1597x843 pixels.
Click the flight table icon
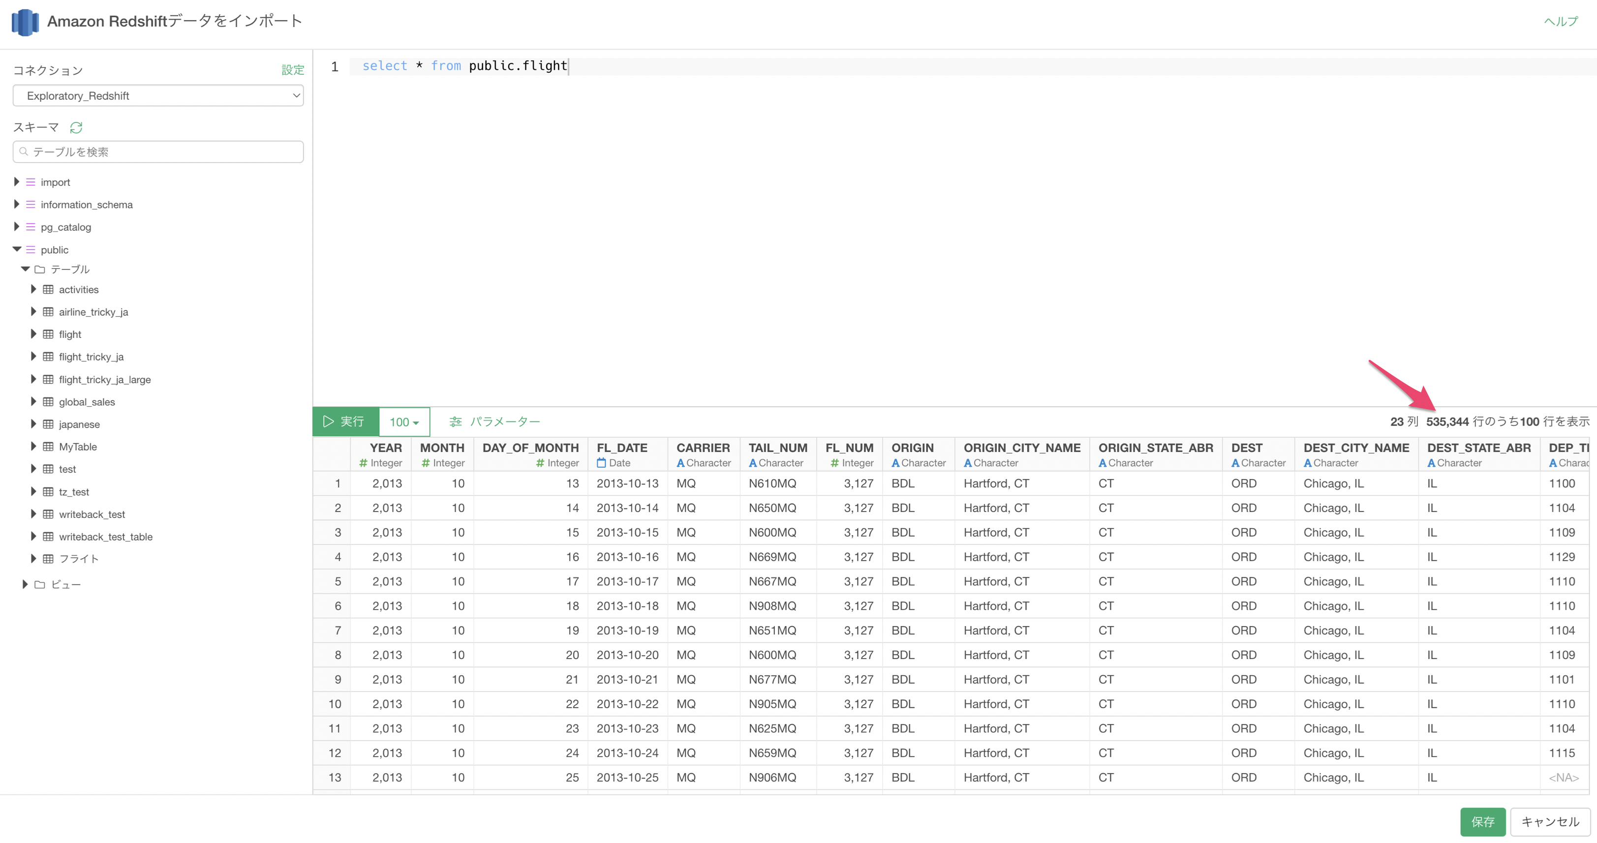click(48, 334)
